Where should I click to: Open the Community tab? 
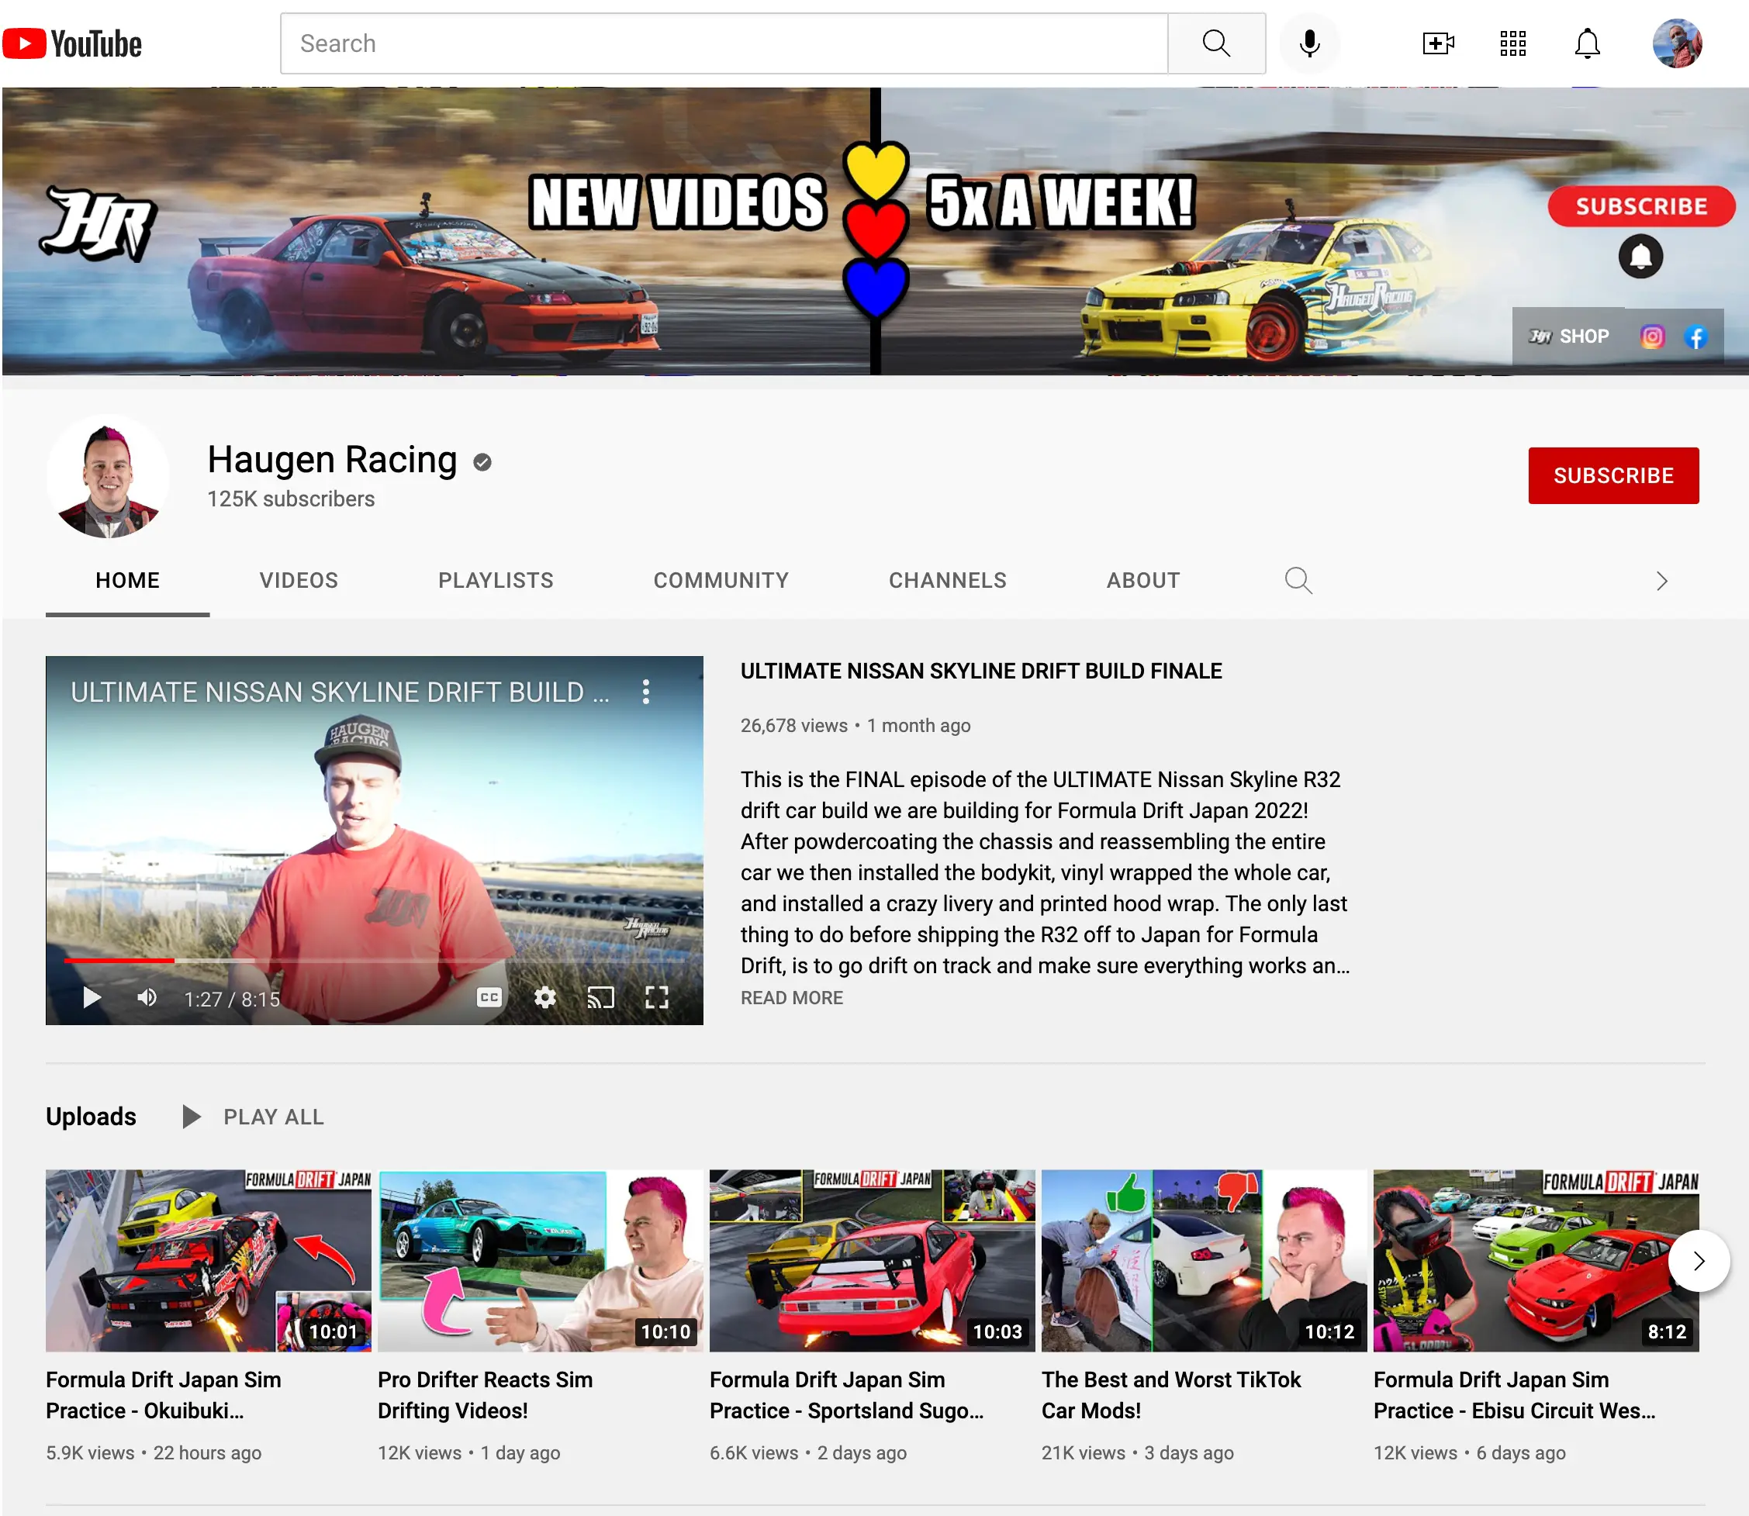pyautogui.click(x=721, y=580)
